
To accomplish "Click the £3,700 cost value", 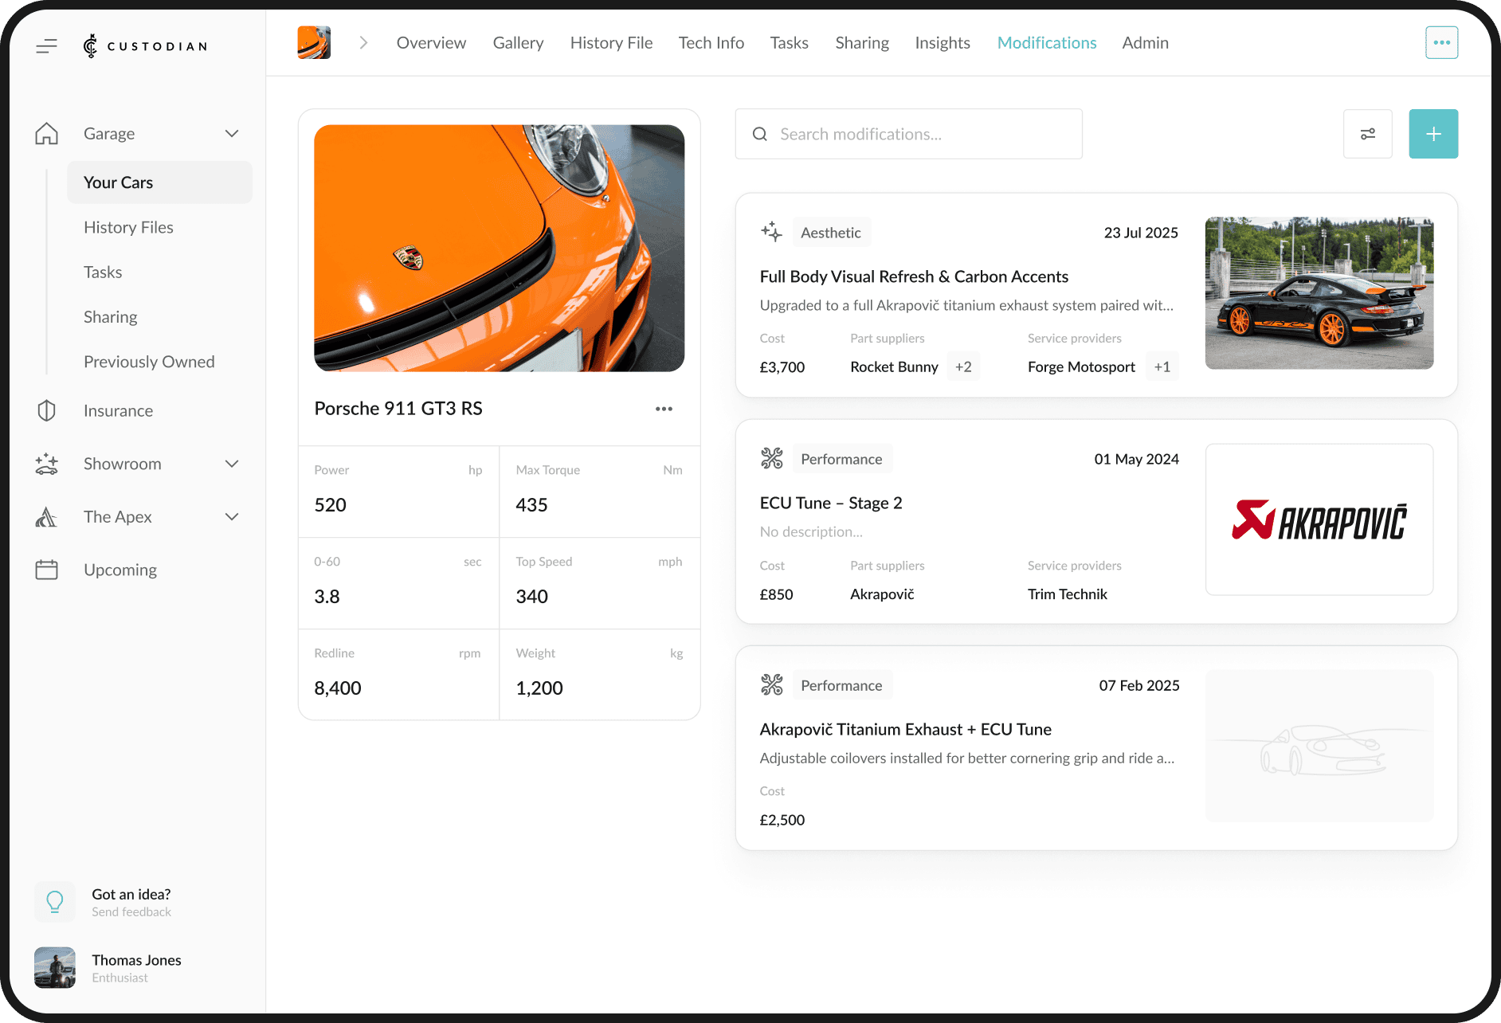I will coord(782,366).
